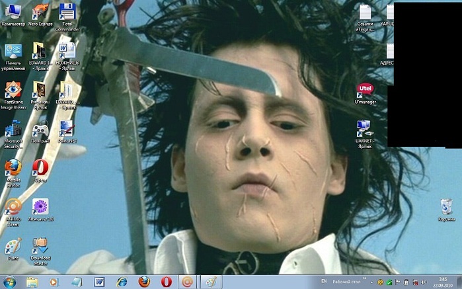Open Панель управления desktop icon

pos(13,58)
